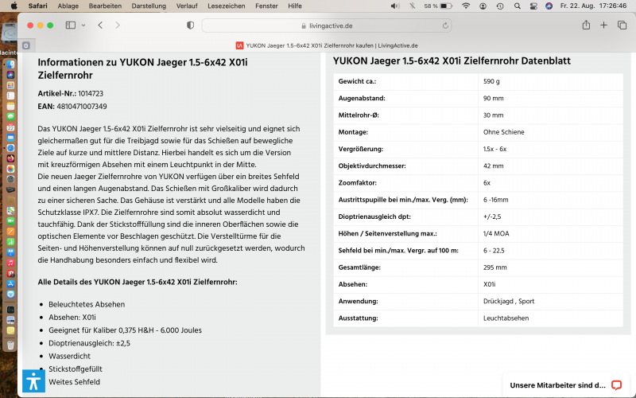Open the Bearbeiten menu
Image resolution: width=636 pixels, height=398 pixels.
[x=105, y=6]
